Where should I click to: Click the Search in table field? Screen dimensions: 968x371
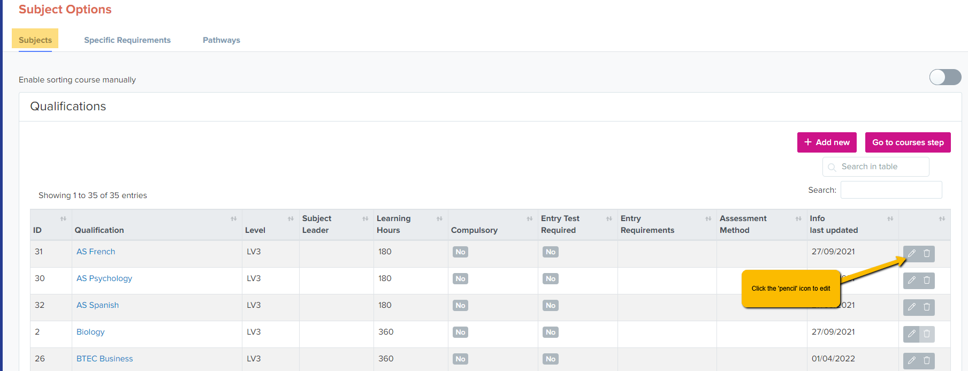point(876,166)
